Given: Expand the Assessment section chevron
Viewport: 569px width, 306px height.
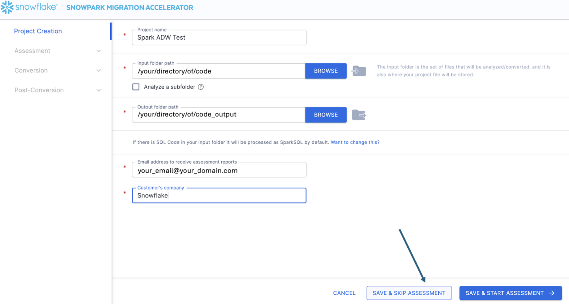Looking at the screenshot, I should (x=99, y=51).
